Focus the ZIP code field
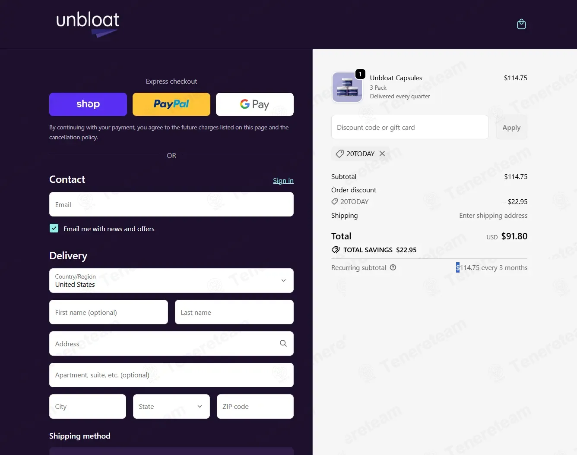Image resolution: width=577 pixels, height=455 pixels. coord(255,407)
